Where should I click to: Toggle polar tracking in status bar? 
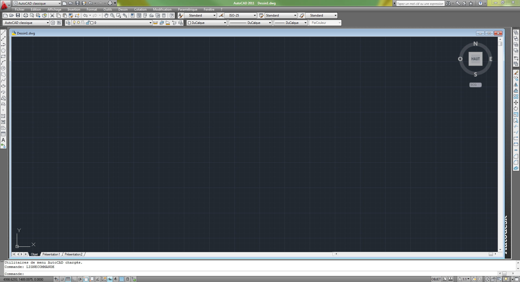tap(80, 279)
